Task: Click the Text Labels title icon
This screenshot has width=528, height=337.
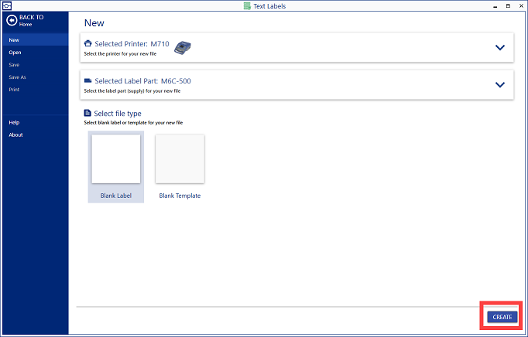Action: click(247, 5)
